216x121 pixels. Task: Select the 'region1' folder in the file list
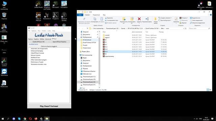107,37
